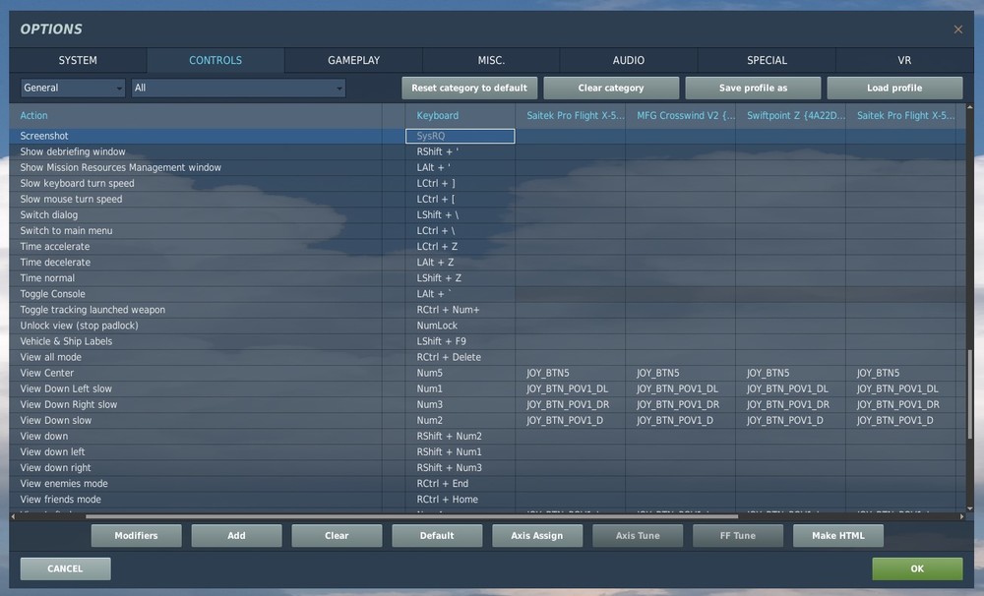Open the All category dropdown

238,88
